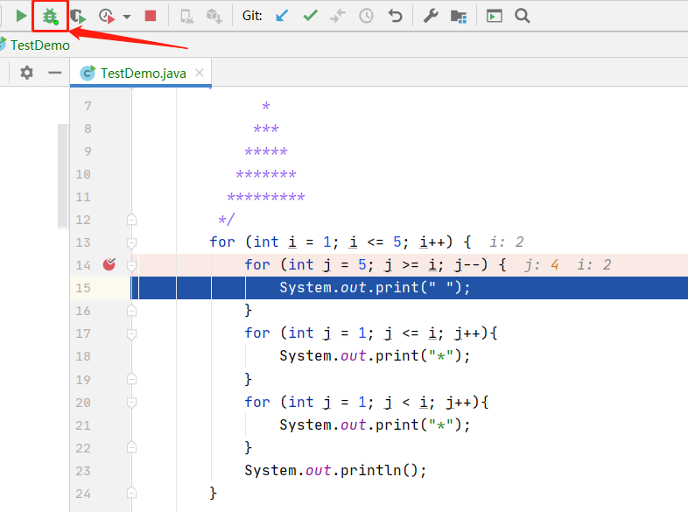Collapse outer for loop at line 13
688x512 pixels.
131,242
